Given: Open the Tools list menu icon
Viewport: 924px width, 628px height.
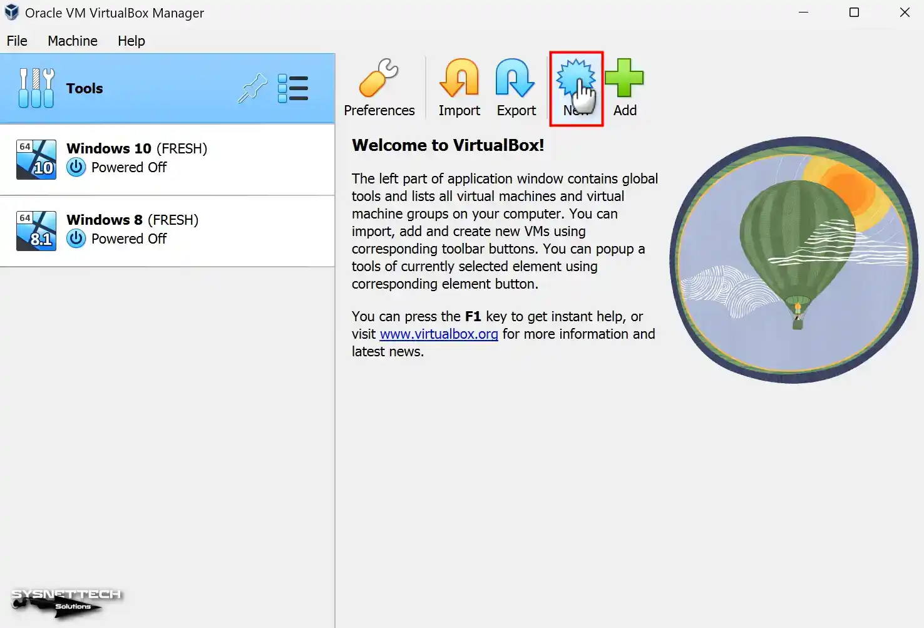Looking at the screenshot, I should 292,88.
